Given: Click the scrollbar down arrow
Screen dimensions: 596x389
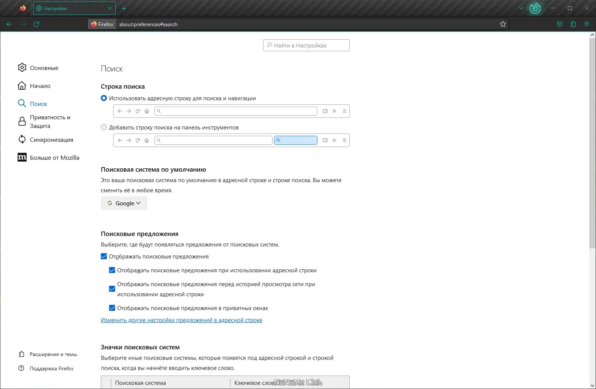Looking at the screenshot, I should pos(592,385).
